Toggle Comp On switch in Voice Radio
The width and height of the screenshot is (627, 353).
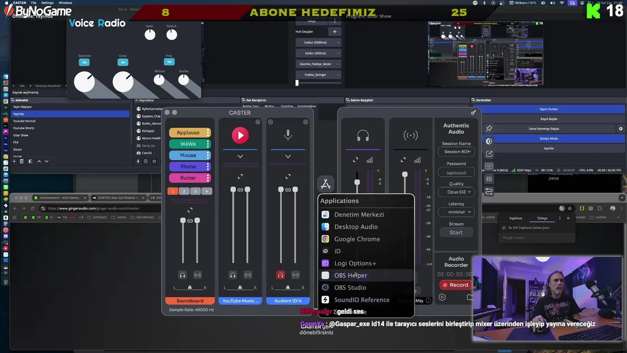[x=123, y=62]
